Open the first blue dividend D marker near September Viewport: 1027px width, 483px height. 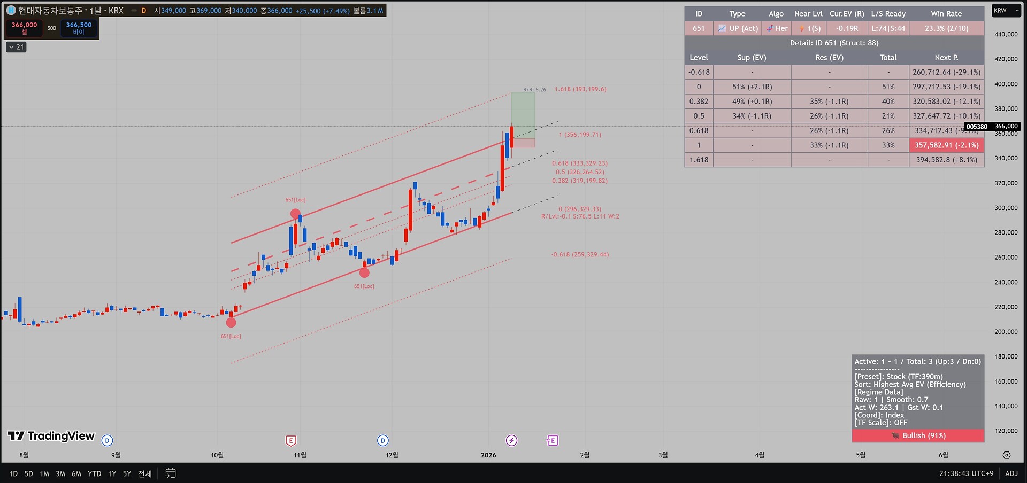(108, 441)
